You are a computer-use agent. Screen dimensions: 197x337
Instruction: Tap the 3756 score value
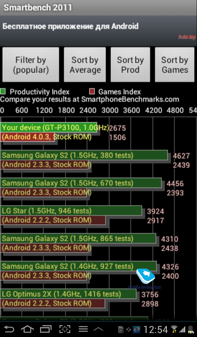[150, 294]
